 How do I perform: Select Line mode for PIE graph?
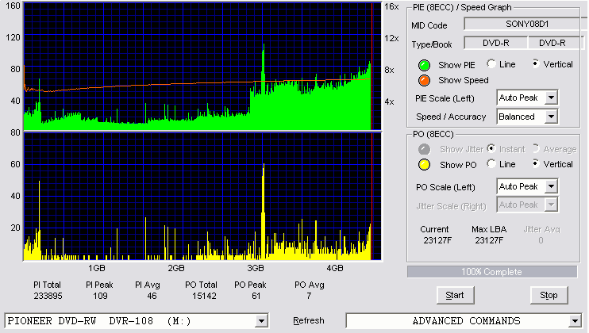491,63
